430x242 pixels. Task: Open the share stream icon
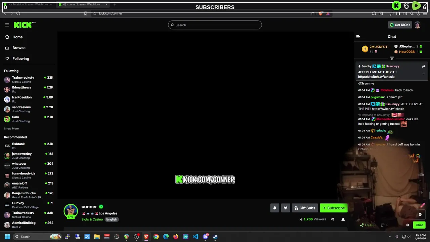332,219
